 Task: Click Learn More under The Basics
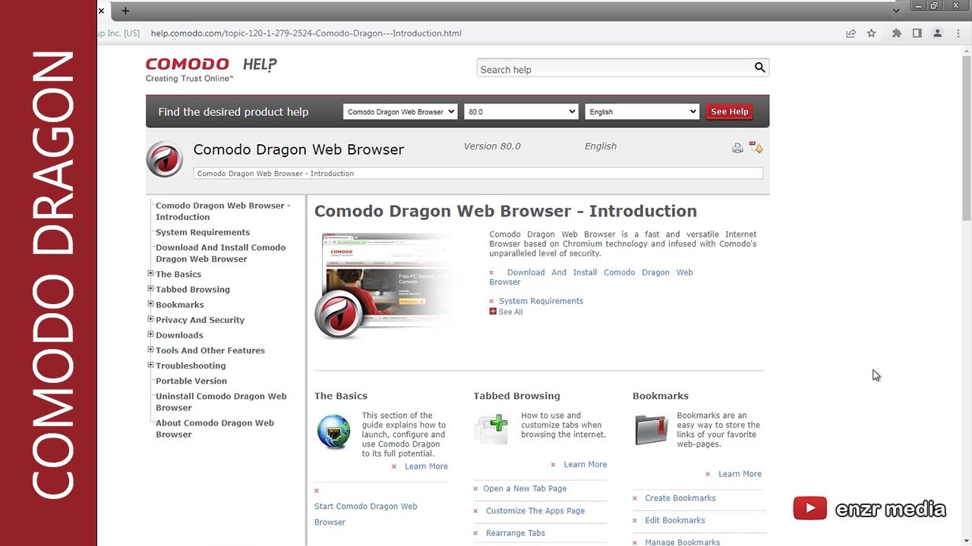click(x=426, y=466)
